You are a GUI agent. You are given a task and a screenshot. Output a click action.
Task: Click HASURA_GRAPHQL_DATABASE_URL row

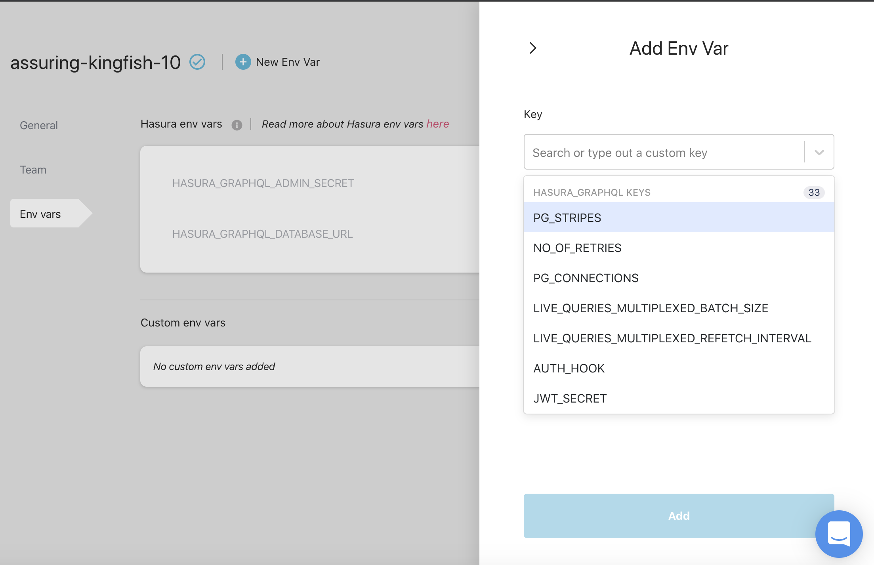262,234
